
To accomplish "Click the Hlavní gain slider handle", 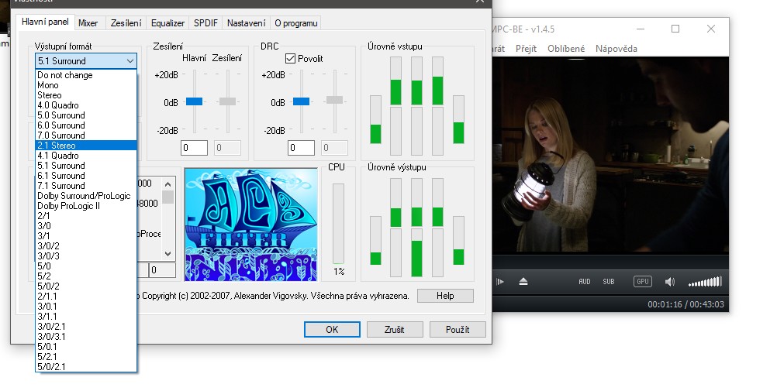I will point(194,101).
